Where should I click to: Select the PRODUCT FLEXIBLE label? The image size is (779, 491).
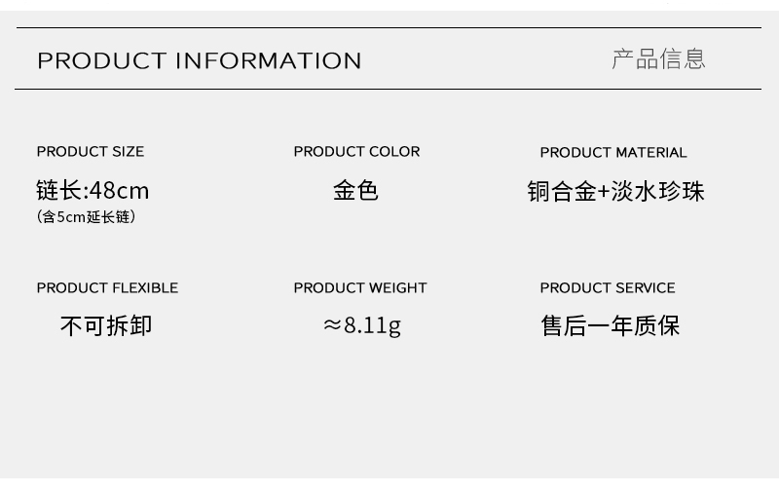point(107,287)
